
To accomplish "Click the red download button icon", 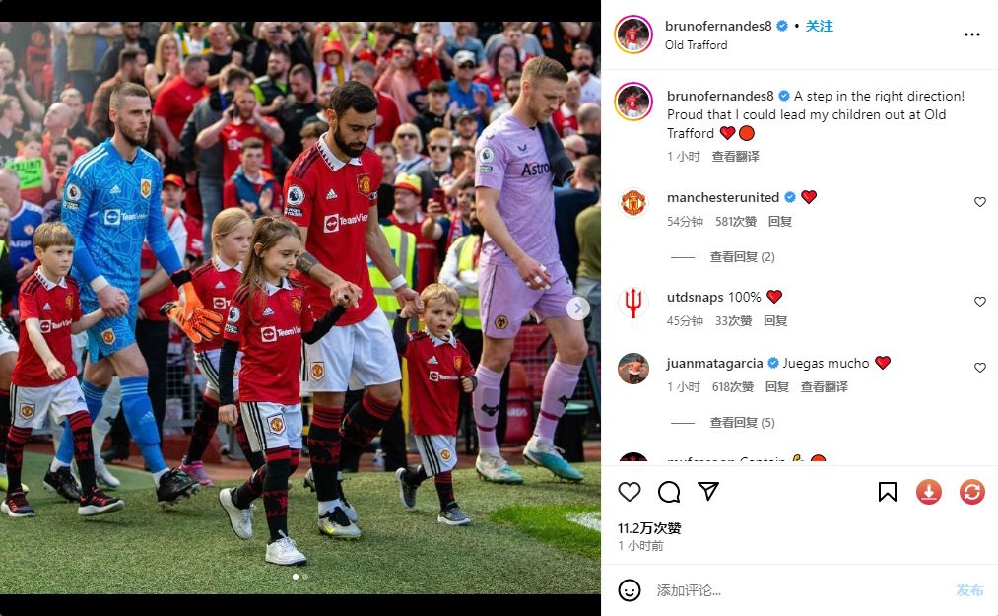I will (x=929, y=492).
